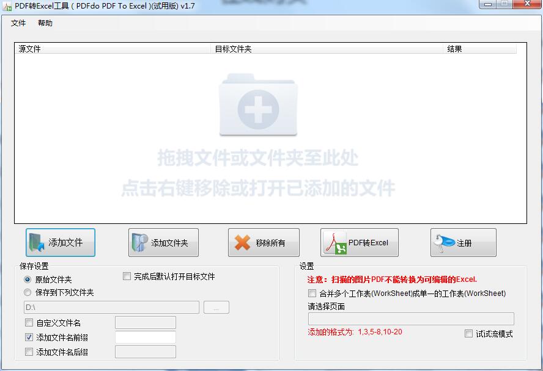
Task: Click the red 注意 scanned PDF warning text
Action: coord(392,279)
